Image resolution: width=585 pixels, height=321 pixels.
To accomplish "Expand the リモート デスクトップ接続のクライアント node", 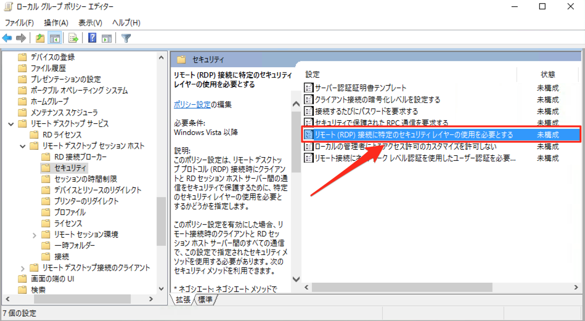I will click(23, 269).
